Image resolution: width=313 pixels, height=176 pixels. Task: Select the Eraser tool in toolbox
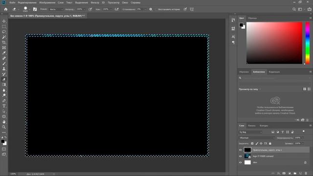4,79
